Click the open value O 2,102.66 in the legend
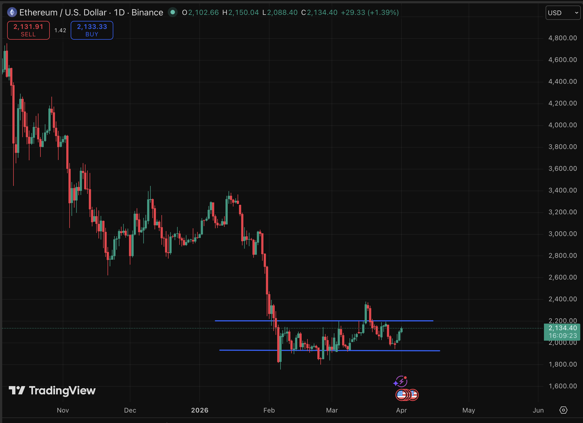The image size is (583, 423). point(201,12)
